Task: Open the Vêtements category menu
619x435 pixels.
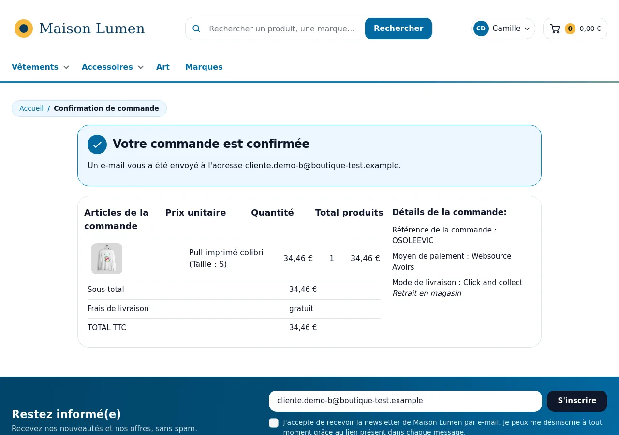Action: point(35,67)
